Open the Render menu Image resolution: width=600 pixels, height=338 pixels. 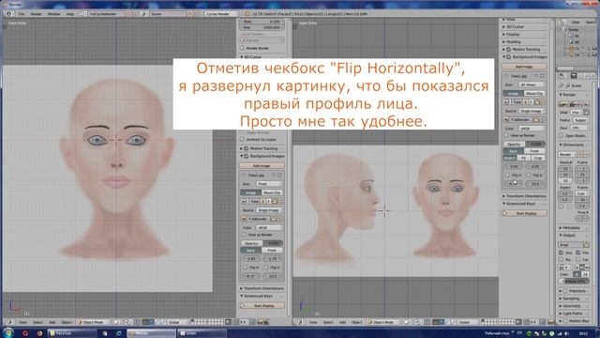click(36, 14)
